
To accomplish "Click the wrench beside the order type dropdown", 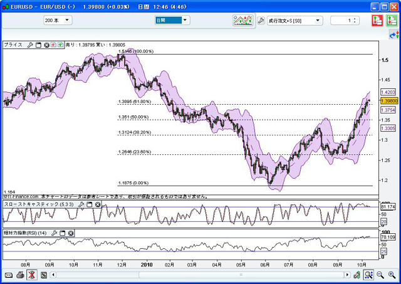I will [261, 20].
